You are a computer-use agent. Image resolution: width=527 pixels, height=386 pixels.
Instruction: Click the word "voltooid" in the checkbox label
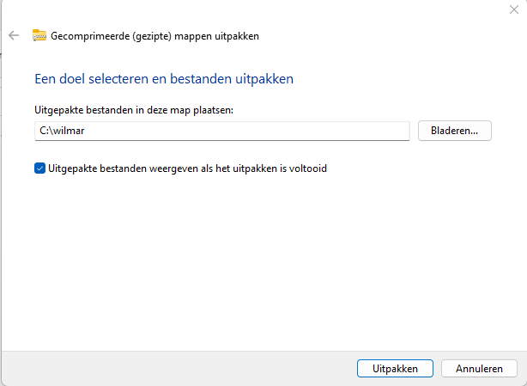308,168
